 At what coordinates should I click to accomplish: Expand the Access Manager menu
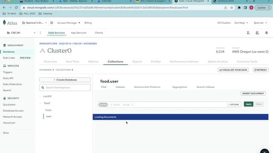(x=69, y=23)
